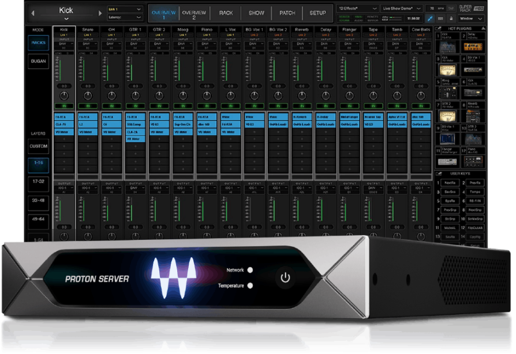Go to the previous rack with the left arrow
Viewport: 516px width, 354px height.
point(32,13)
